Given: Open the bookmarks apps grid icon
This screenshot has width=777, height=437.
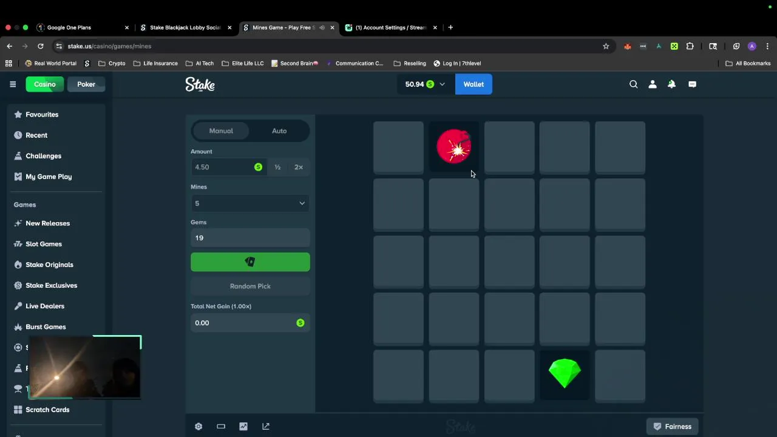Looking at the screenshot, I should pyautogui.click(x=8, y=63).
